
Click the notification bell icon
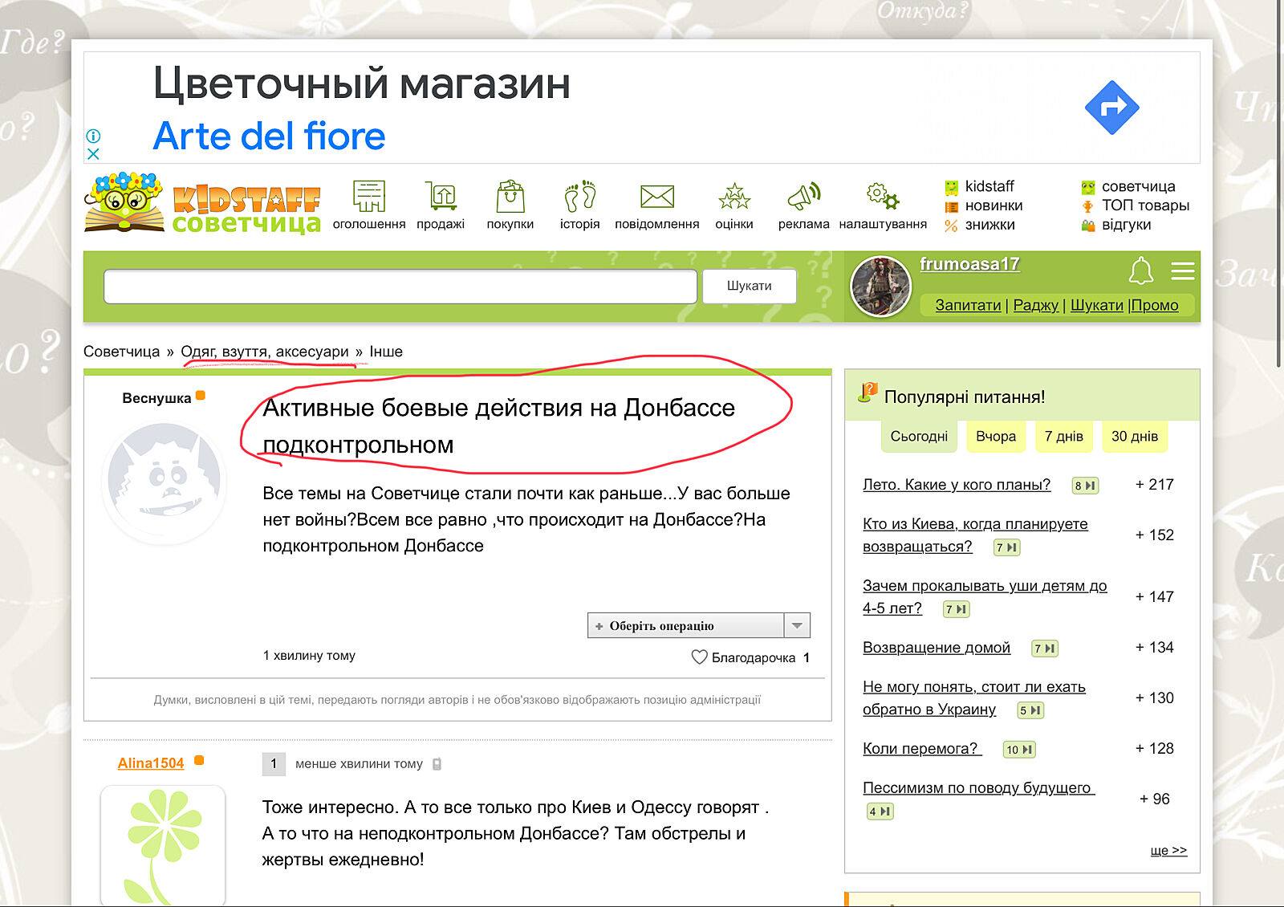(1140, 271)
